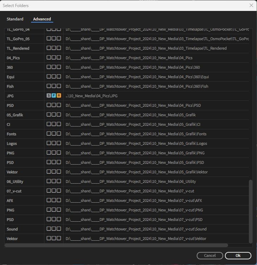Screen dimensions: 257x265
Task: Toggle the first checkbox beside Equi
Action: tap(49, 76)
